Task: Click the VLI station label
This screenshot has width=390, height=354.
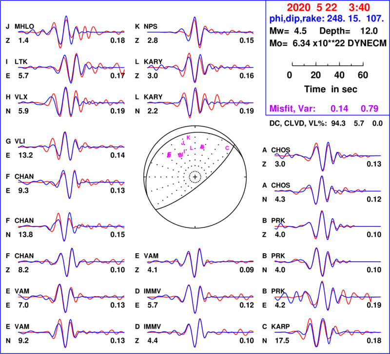Action: [19, 141]
